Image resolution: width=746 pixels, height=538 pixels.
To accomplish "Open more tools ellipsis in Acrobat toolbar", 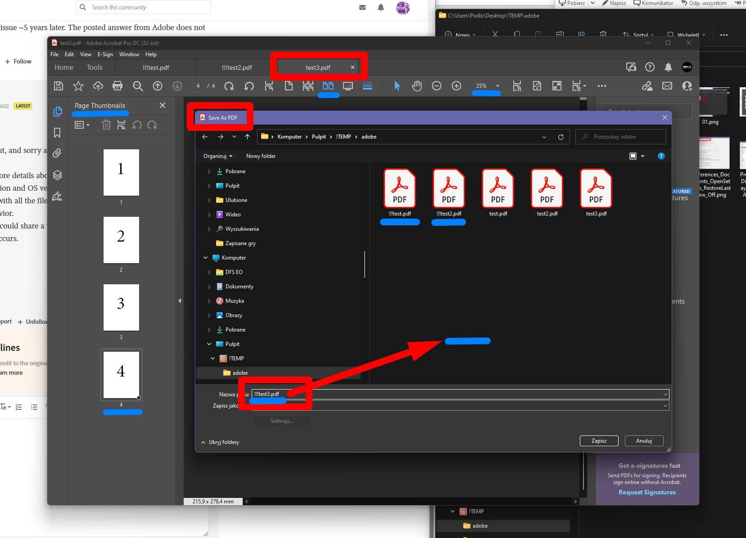I will pos(602,86).
